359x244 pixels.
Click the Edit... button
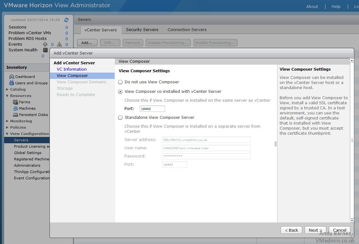coord(110,43)
